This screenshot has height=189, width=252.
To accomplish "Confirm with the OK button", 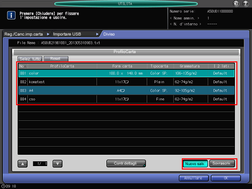I will [x=226, y=178].
